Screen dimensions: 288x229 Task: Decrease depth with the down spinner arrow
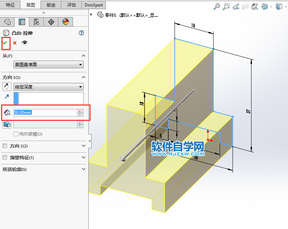(80, 114)
